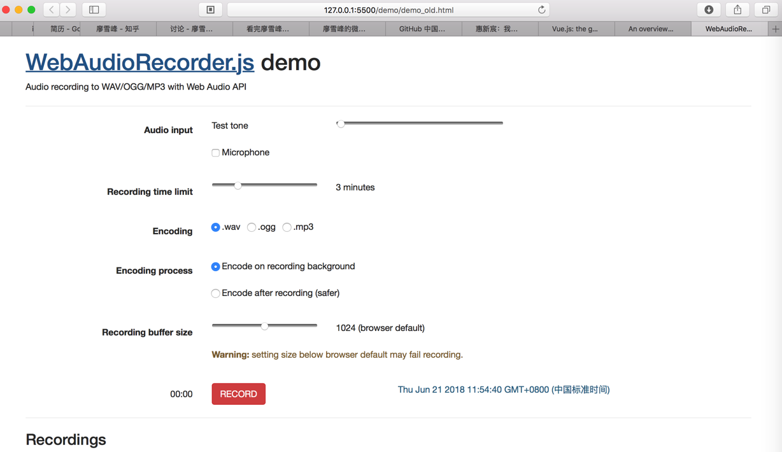Click the Reader view icon beside address bar
Screen dimensions: 782x452
(x=211, y=10)
